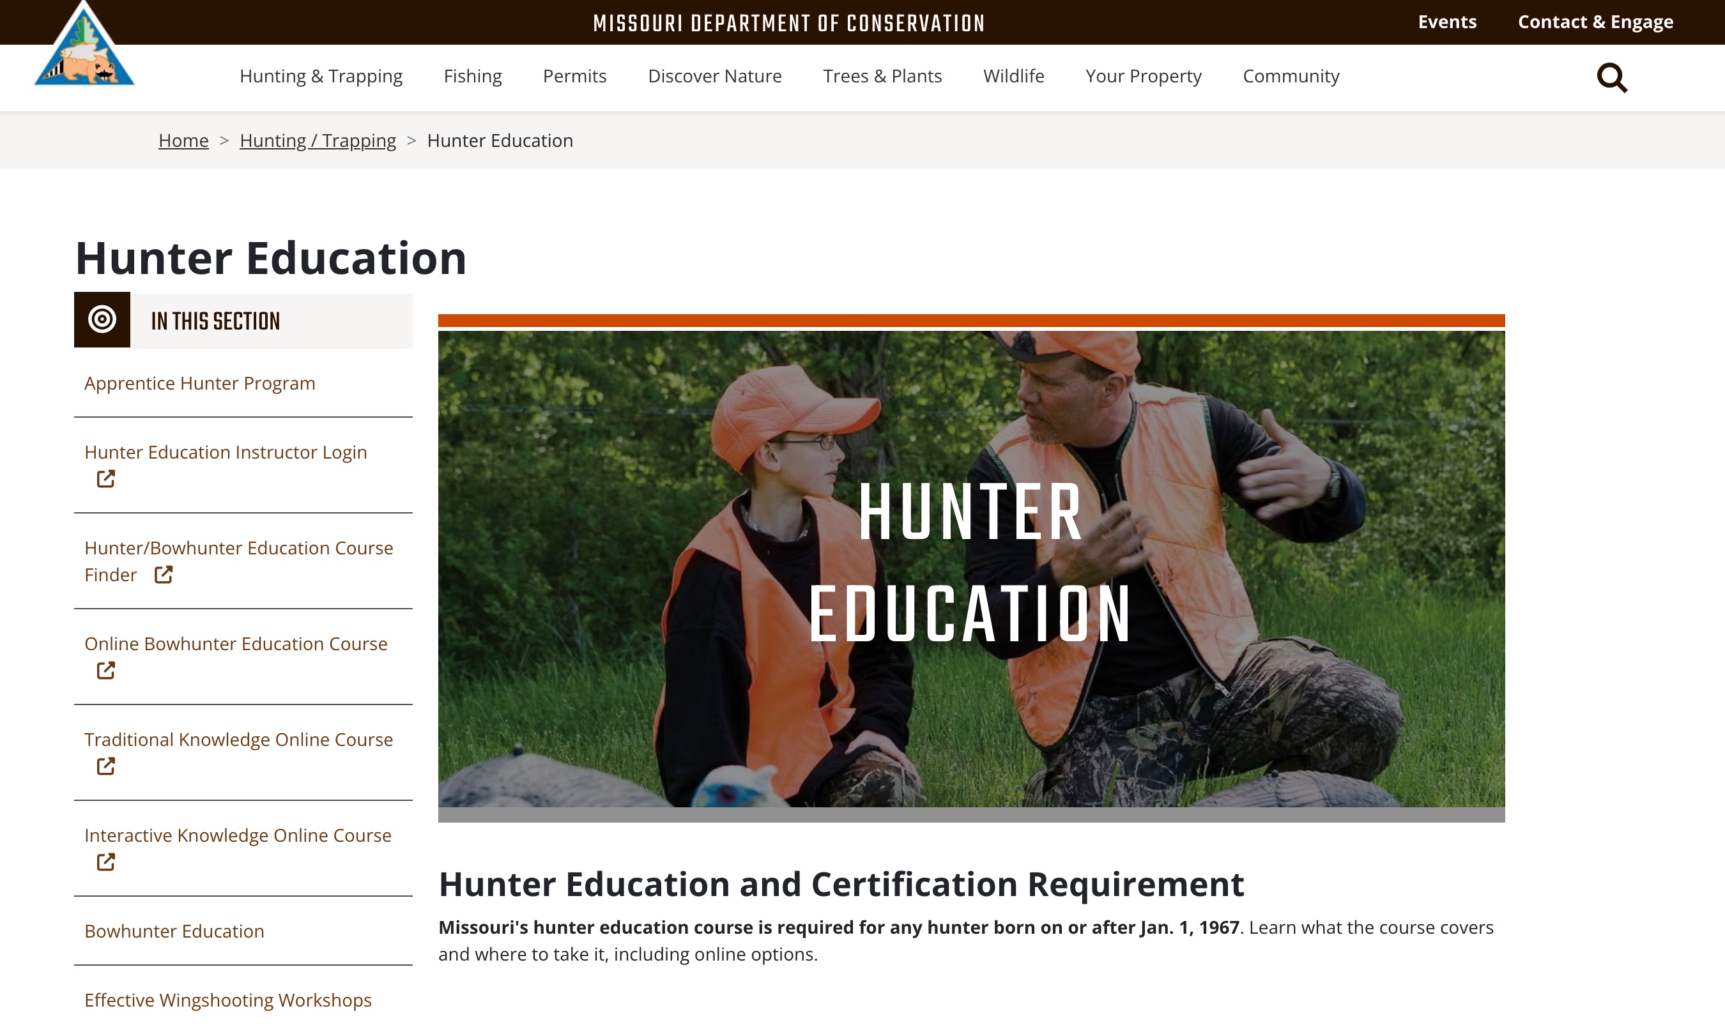The height and width of the screenshot is (1027, 1725).
Task: Click external link icon beside Course Finder
Action: click(x=164, y=574)
